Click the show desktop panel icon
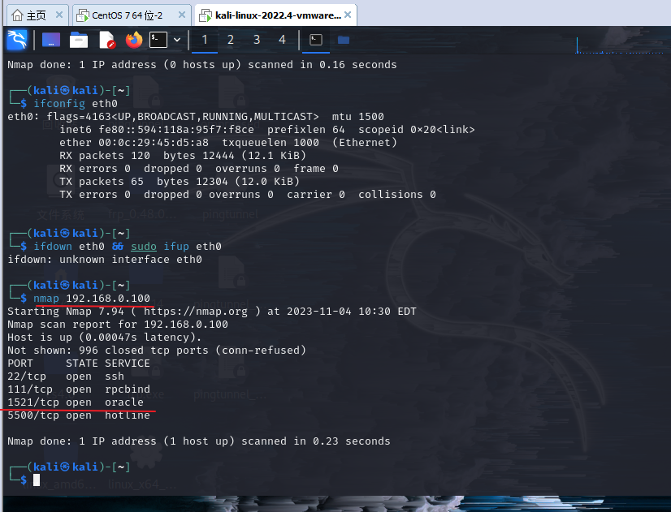Screen dimensions: 671x512 (x=50, y=40)
